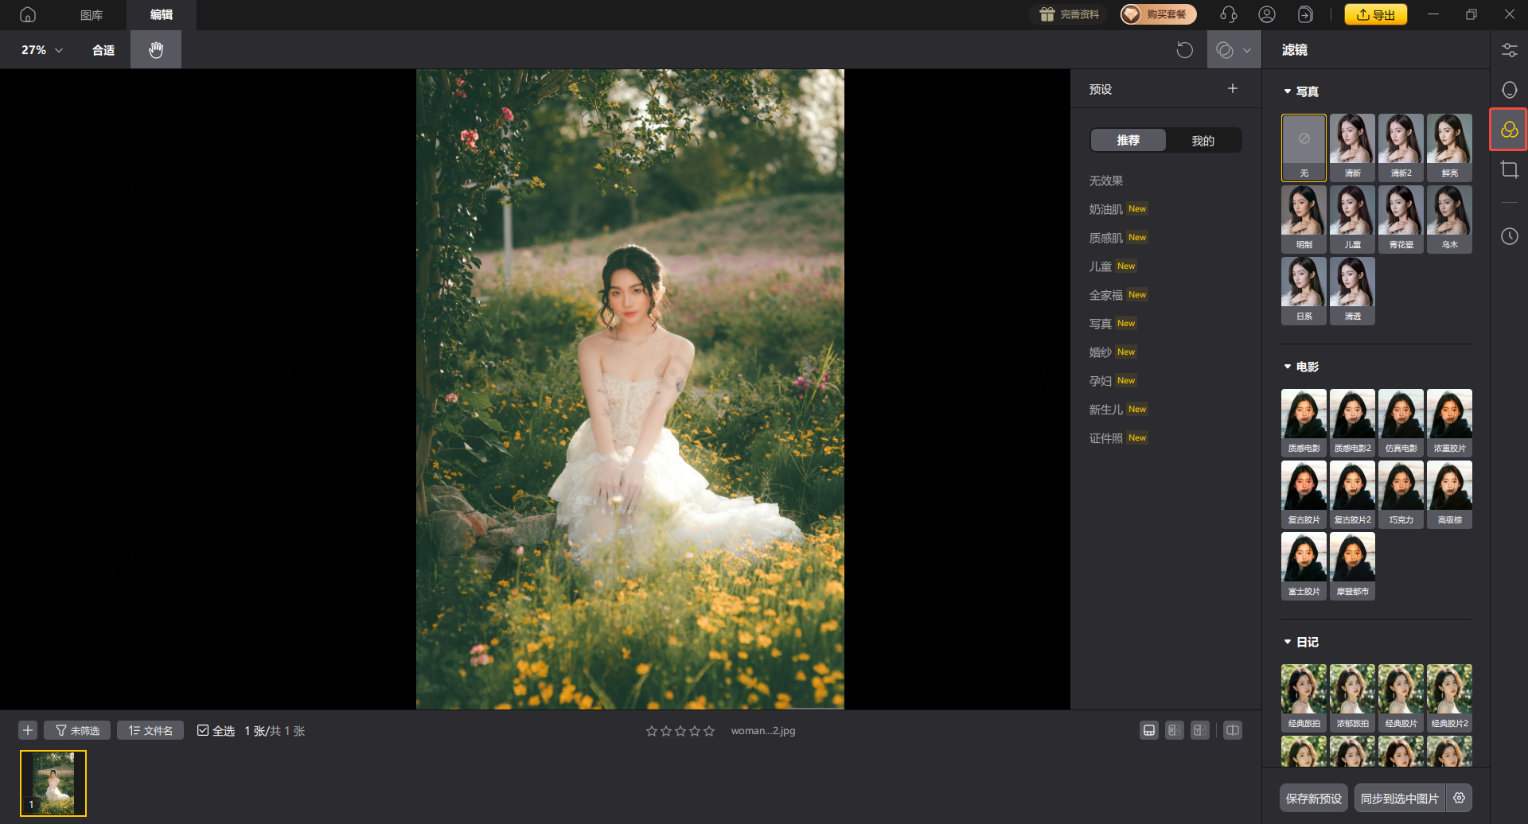This screenshot has width=1528, height=824.
Task: Toggle split compare view icon
Action: 1232,730
